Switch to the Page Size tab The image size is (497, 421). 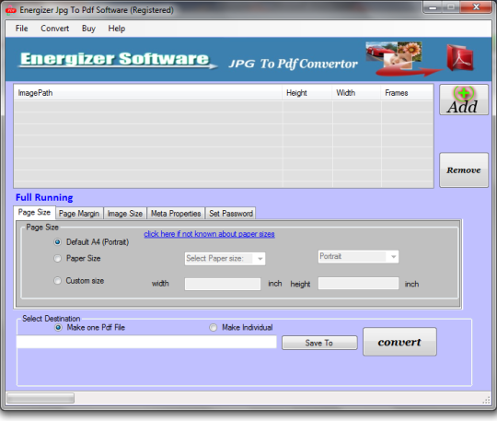pos(34,212)
